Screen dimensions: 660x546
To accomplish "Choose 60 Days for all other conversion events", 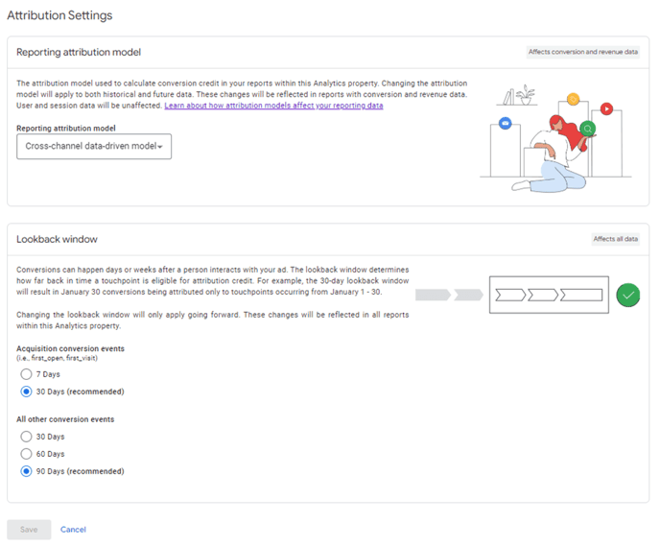I will [x=26, y=454].
